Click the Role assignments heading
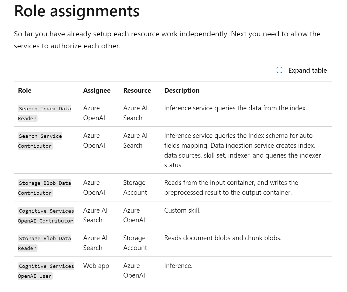This screenshot has height=292, width=347. click(77, 11)
